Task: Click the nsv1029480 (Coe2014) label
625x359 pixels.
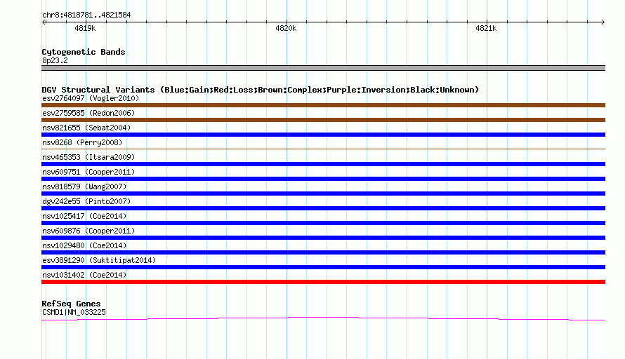Action: pyautogui.click(x=84, y=245)
